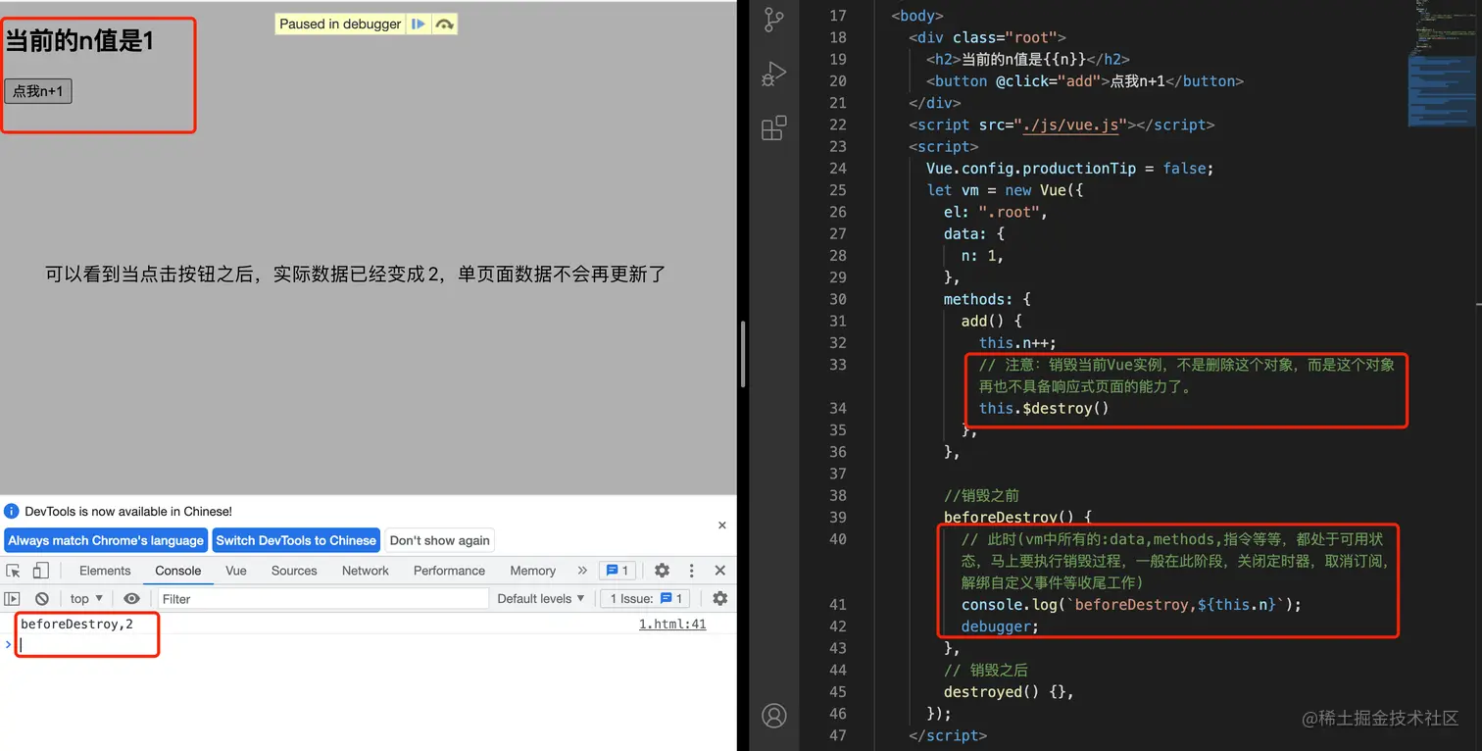The width and height of the screenshot is (1482, 751).
Task: Open the Vue devtools tab
Action: (x=236, y=571)
